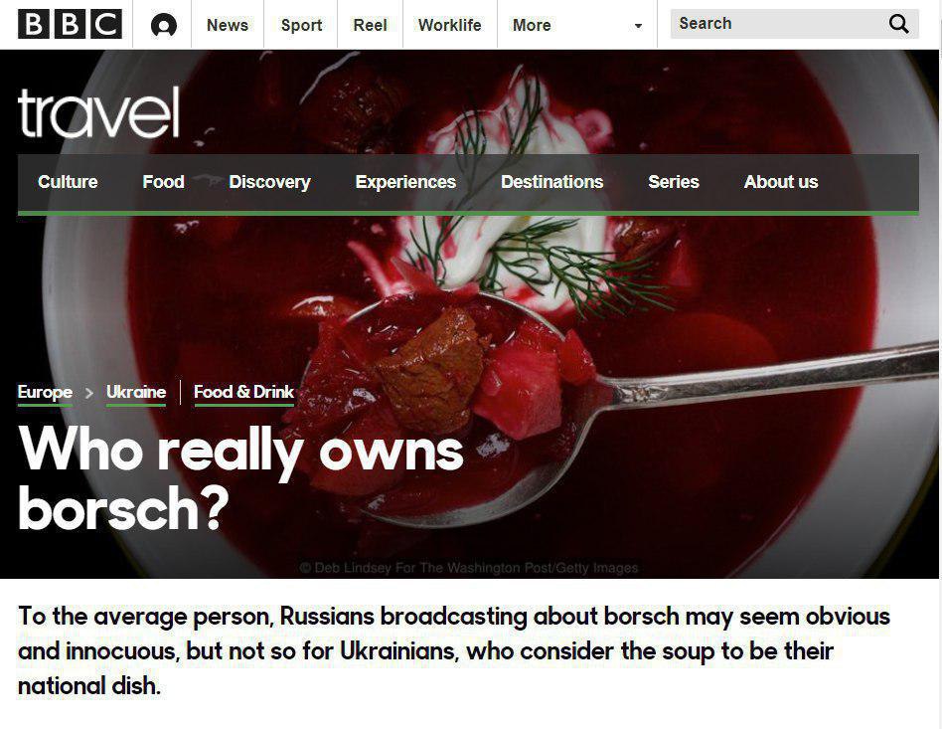Screen dimensions: 942x729
Task: Open the account sign-in icon
Action: (x=163, y=25)
